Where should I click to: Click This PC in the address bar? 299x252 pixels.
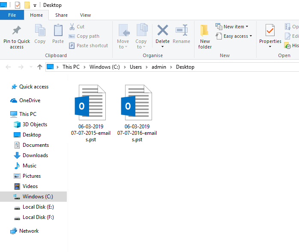(71, 67)
